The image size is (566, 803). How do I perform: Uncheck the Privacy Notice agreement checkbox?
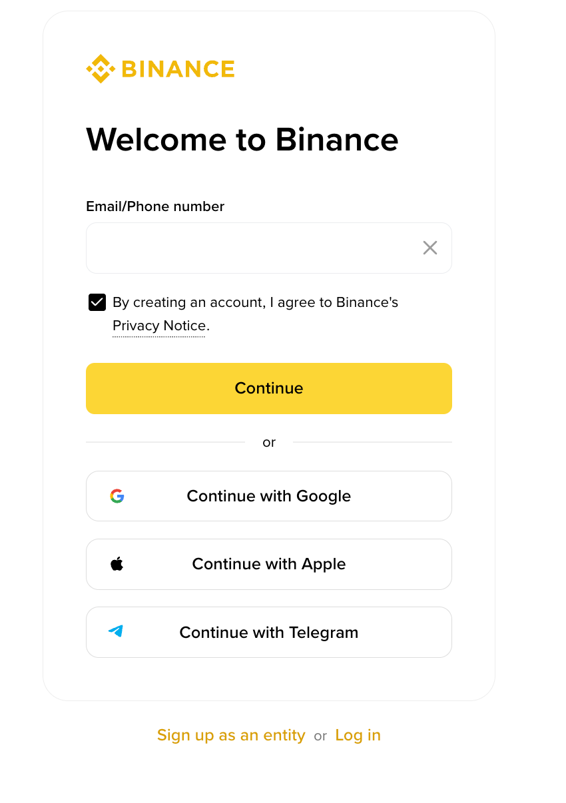point(97,302)
